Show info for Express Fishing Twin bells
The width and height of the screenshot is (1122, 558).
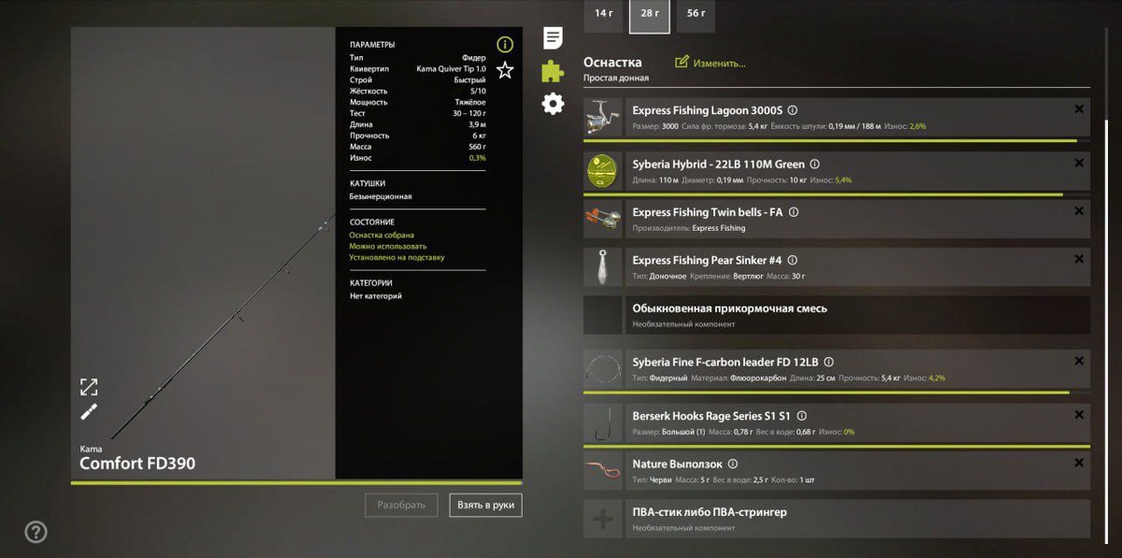click(794, 212)
